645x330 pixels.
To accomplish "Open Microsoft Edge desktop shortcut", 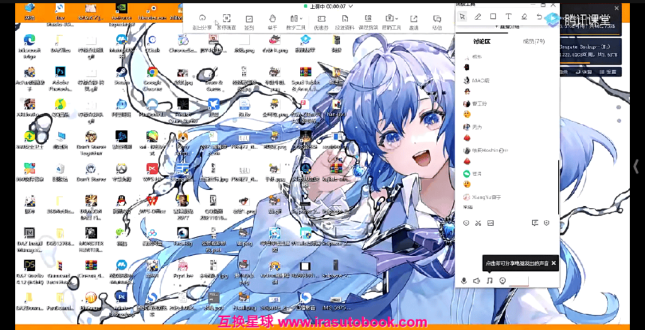I will tap(29, 45).
